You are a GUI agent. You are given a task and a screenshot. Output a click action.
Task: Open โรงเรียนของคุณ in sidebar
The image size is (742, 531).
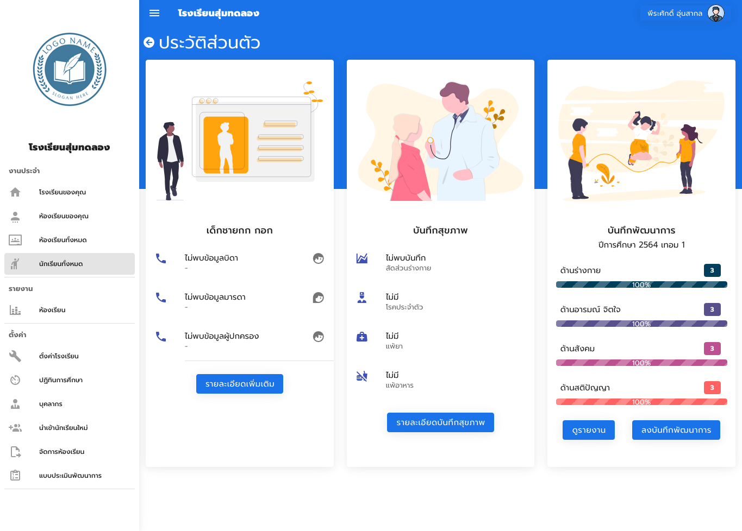pyautogui.click(x=63, y=192)
